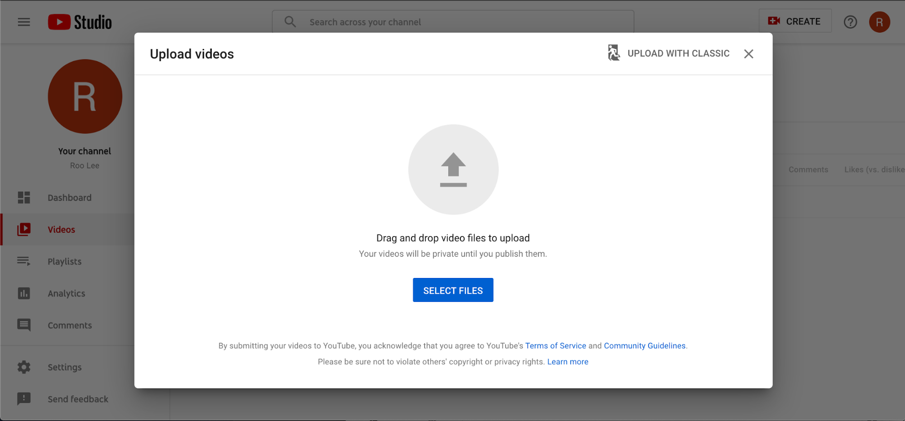Choose UPLOAD WITH CLASSIC option
The width and height of the screenshot is (905, 421).
pos(678,53)
